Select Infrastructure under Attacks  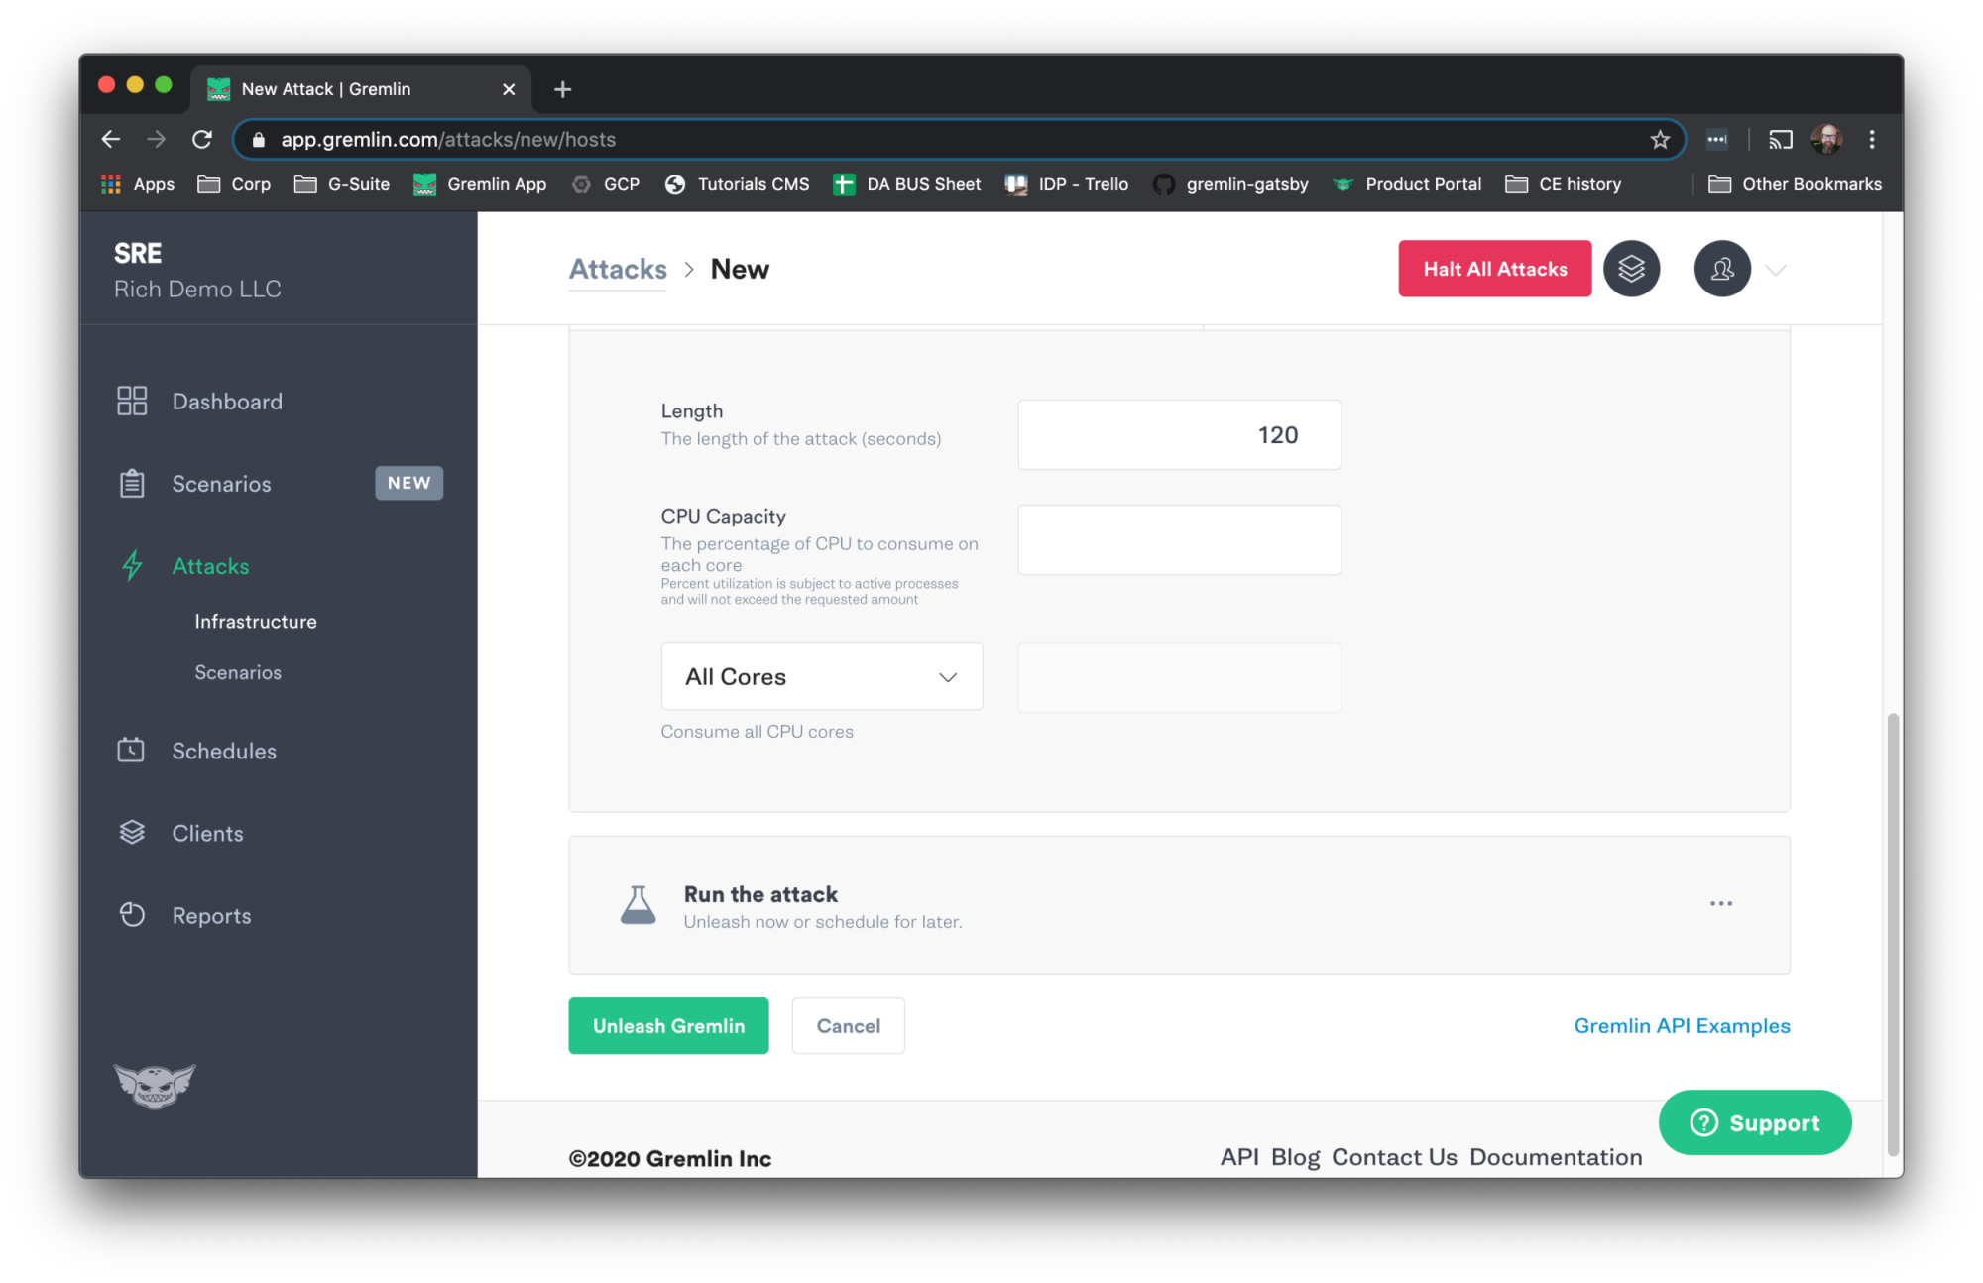(256, 621)
